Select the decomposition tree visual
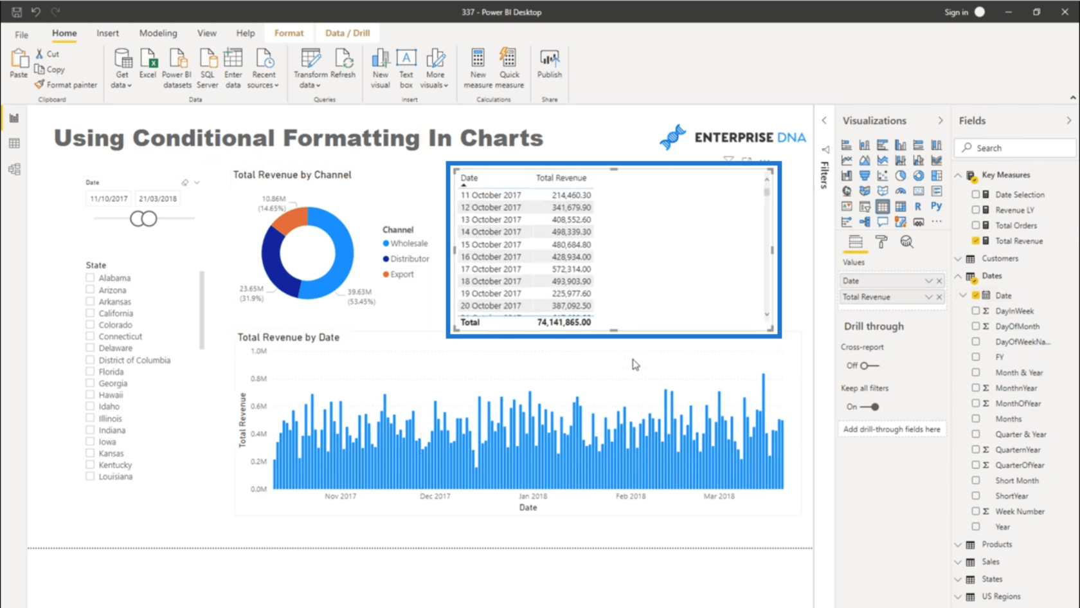Screen dimensions: 1080x608 tap(865, 222)
